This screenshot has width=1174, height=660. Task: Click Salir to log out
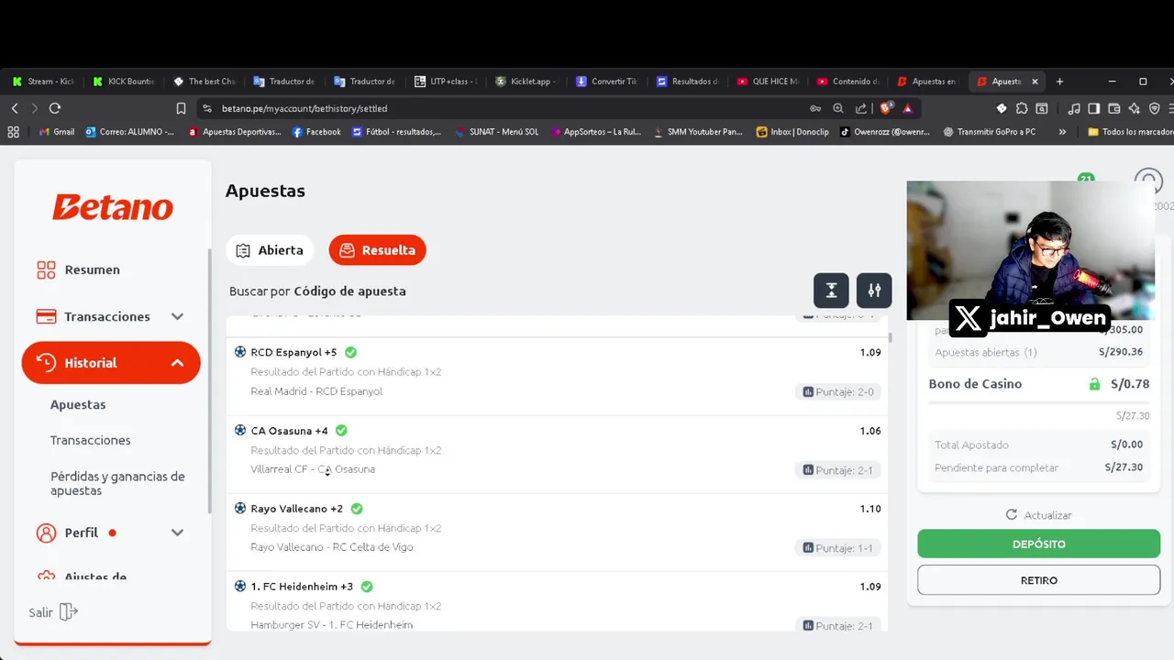[53, 612]
